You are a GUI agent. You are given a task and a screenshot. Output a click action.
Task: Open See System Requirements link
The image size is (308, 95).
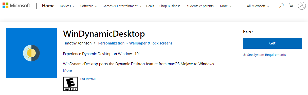coord(266,55)
